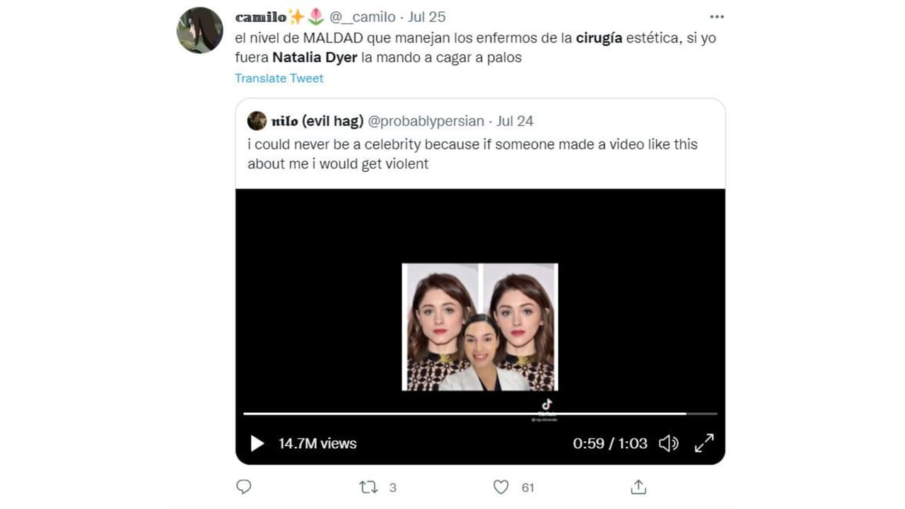Screen dimensions: 905x509
Task: Open the more options menu on camilo's tweet
Action: click(x=716, y=16)
